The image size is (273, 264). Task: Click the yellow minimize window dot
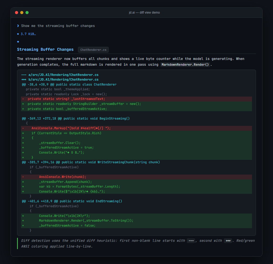pos(22,13)
